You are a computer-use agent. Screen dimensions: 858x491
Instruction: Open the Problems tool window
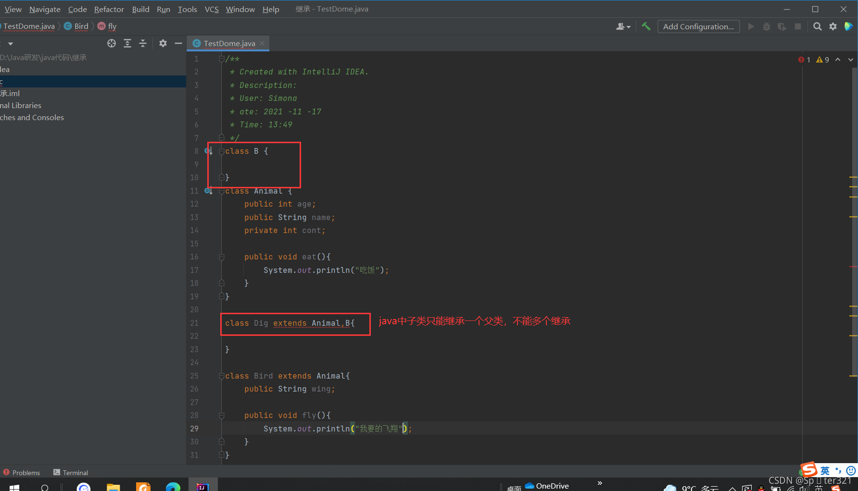[x=22, y=473]
